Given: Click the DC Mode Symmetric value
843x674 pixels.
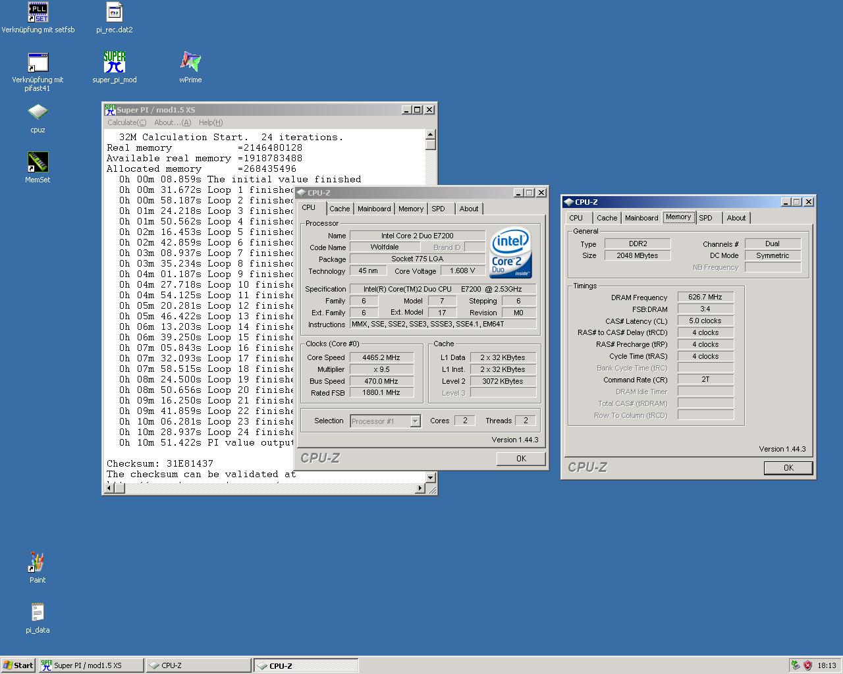Looking at the screenshot, I should (x=773, y=255).
